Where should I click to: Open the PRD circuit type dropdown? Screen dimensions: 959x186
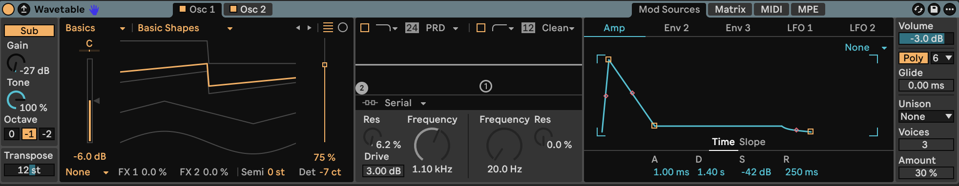coord(442,28)
